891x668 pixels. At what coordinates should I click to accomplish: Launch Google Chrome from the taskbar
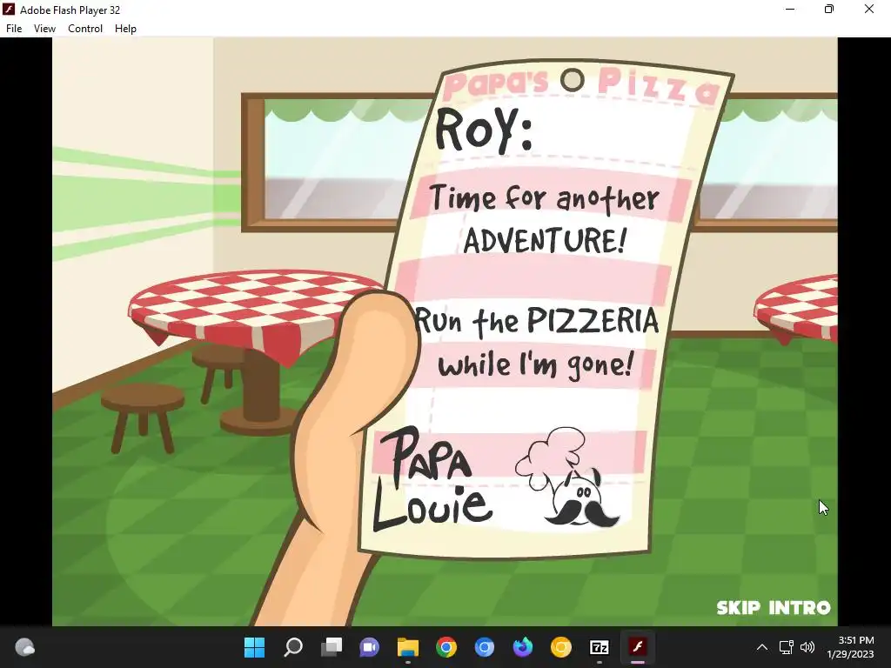click(x=446, y=647)
